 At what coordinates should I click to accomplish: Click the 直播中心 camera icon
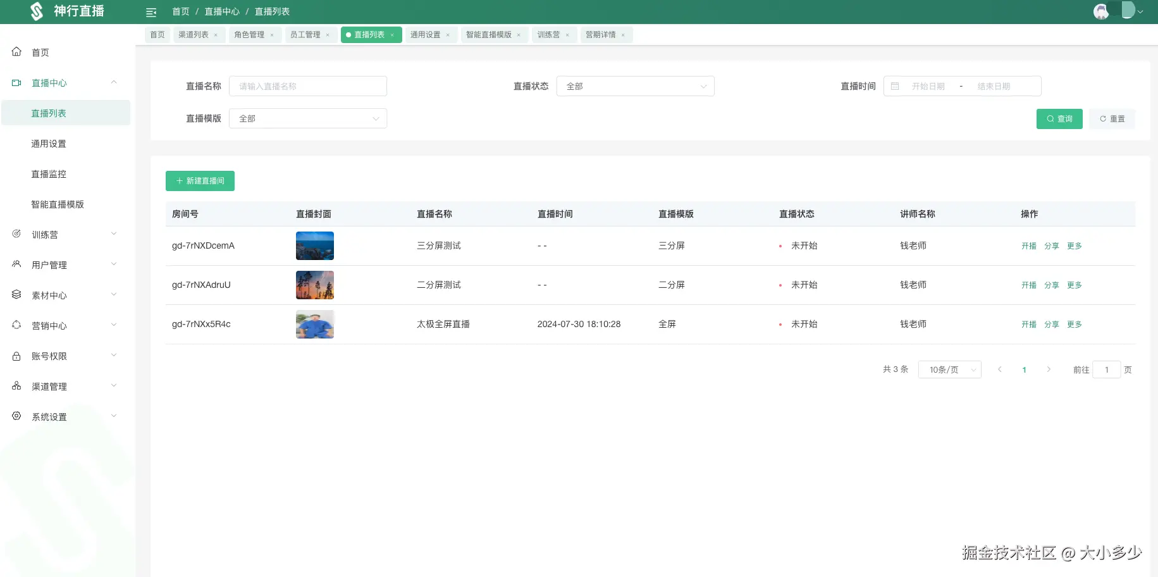pos(16,83)
